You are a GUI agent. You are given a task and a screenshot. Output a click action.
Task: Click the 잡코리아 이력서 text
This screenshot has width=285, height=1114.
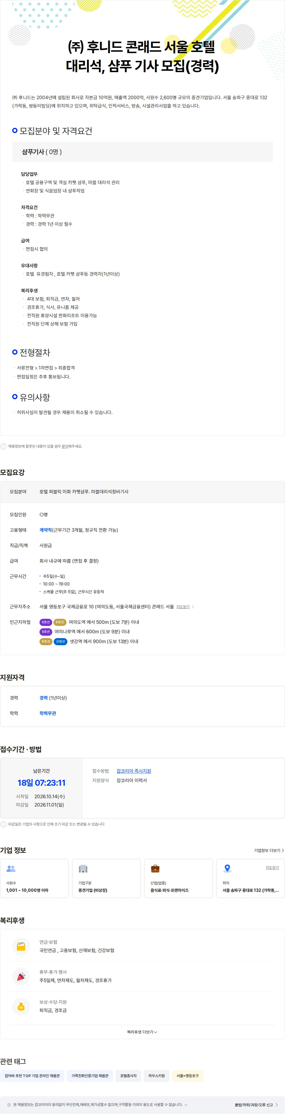132,780
